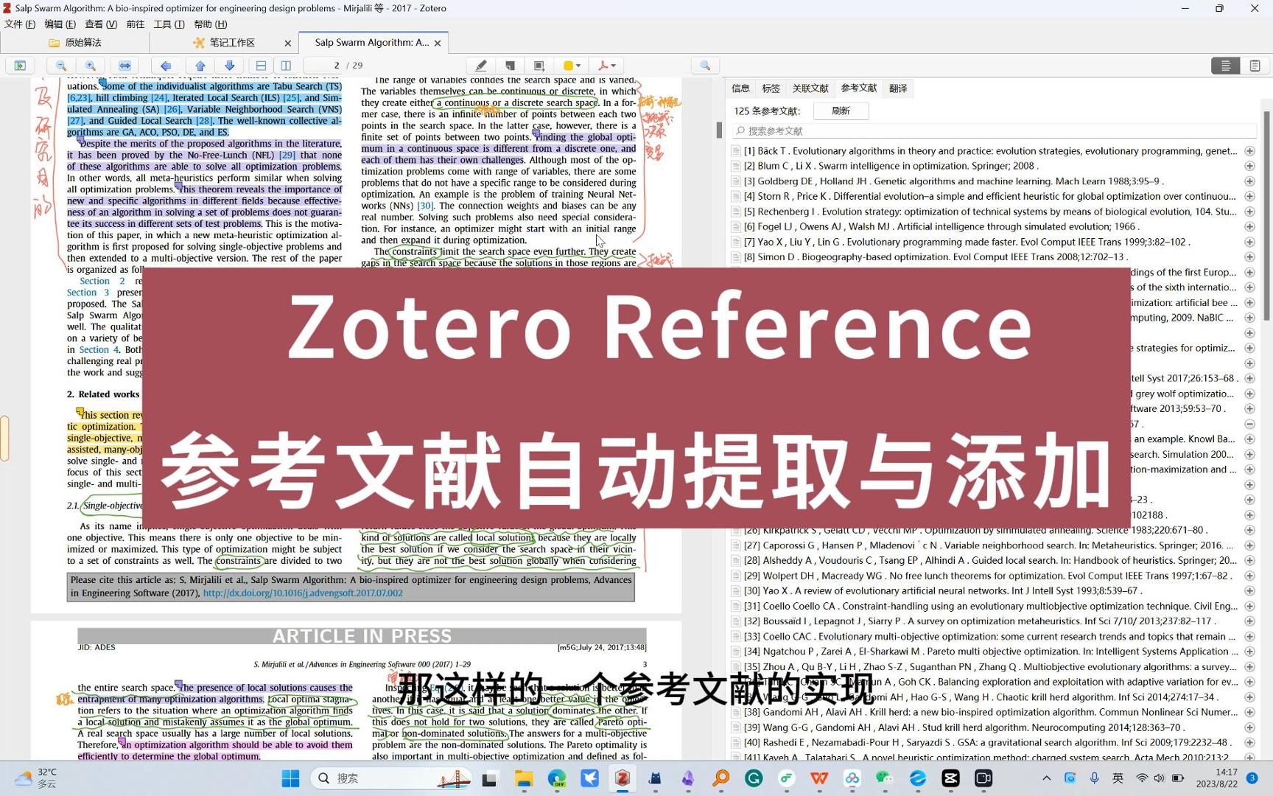
Task: Add reference [2] Blum C with its plus icon
Action: point(1249,166)
